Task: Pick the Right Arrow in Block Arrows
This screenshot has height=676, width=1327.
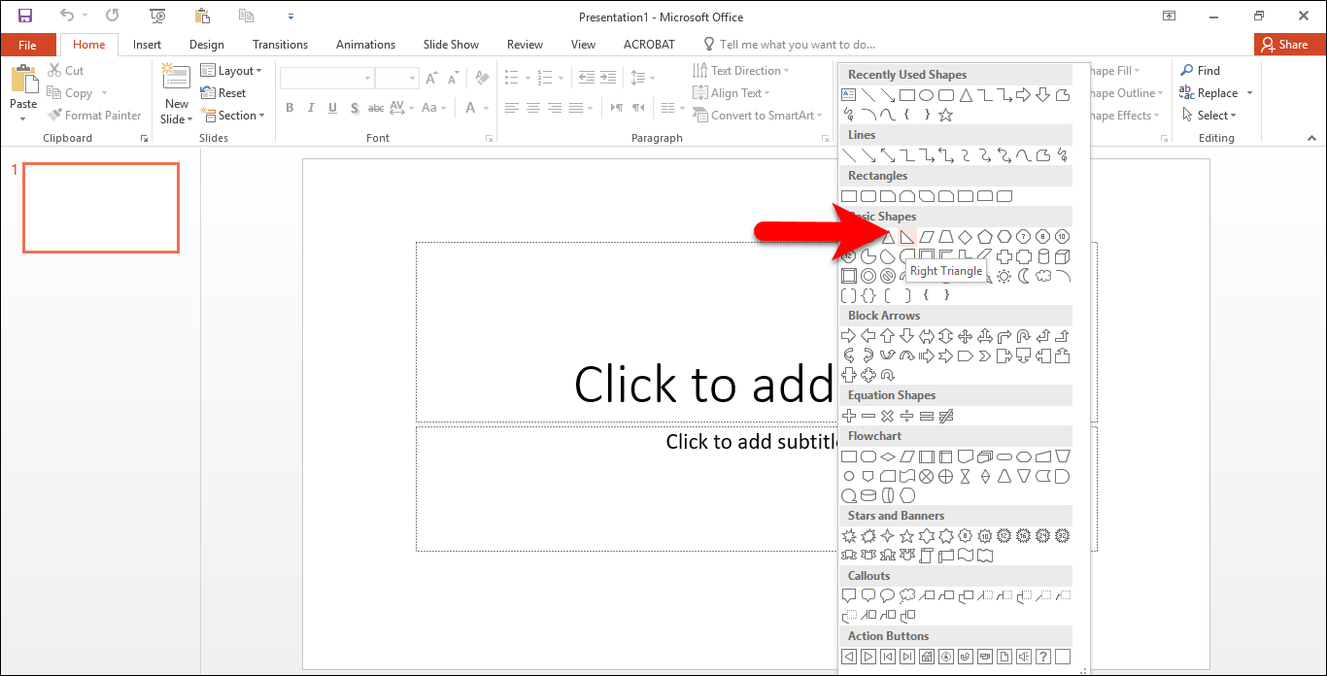Action: (849, 336)
